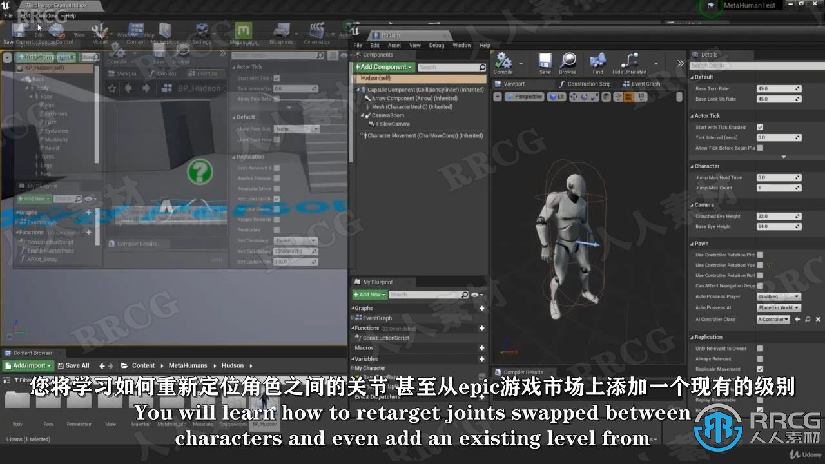Open Settings in main editor toolbar
This screenshot has height=464, width=825.
click(x=202, y=34)
